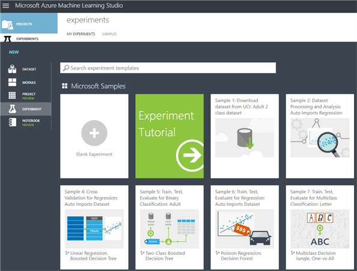
Task: Click the Projects folder icon
Action: [7, 25]
